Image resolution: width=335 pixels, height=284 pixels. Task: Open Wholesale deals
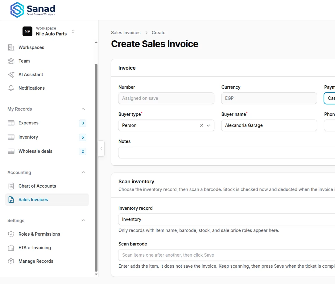point(35,151)
